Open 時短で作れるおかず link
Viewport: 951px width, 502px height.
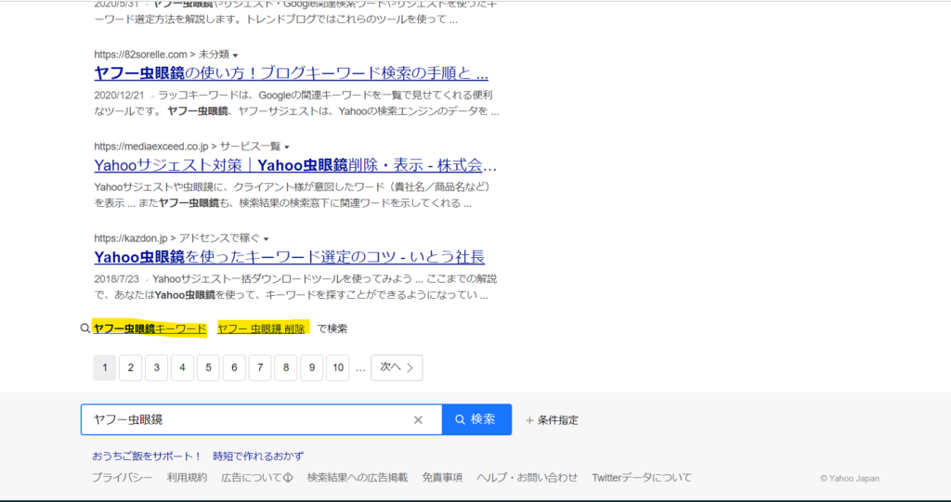click(258, 456)
